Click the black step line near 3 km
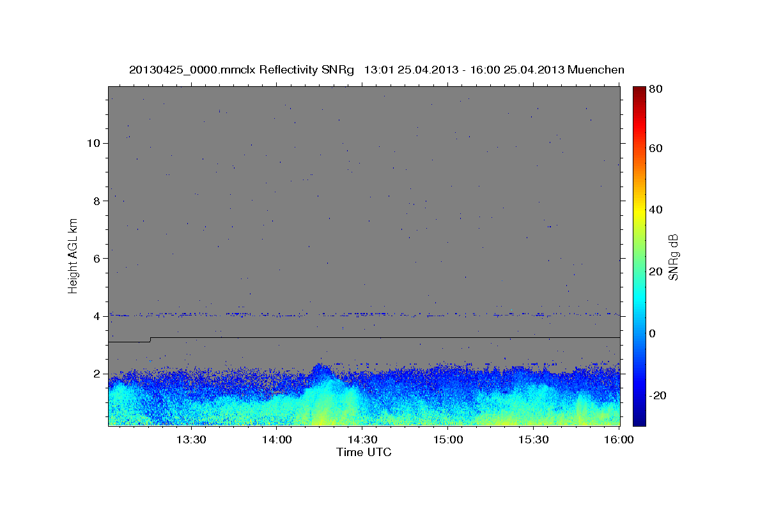The height and width of the screenshot is (511, 767). coord(364,337)
